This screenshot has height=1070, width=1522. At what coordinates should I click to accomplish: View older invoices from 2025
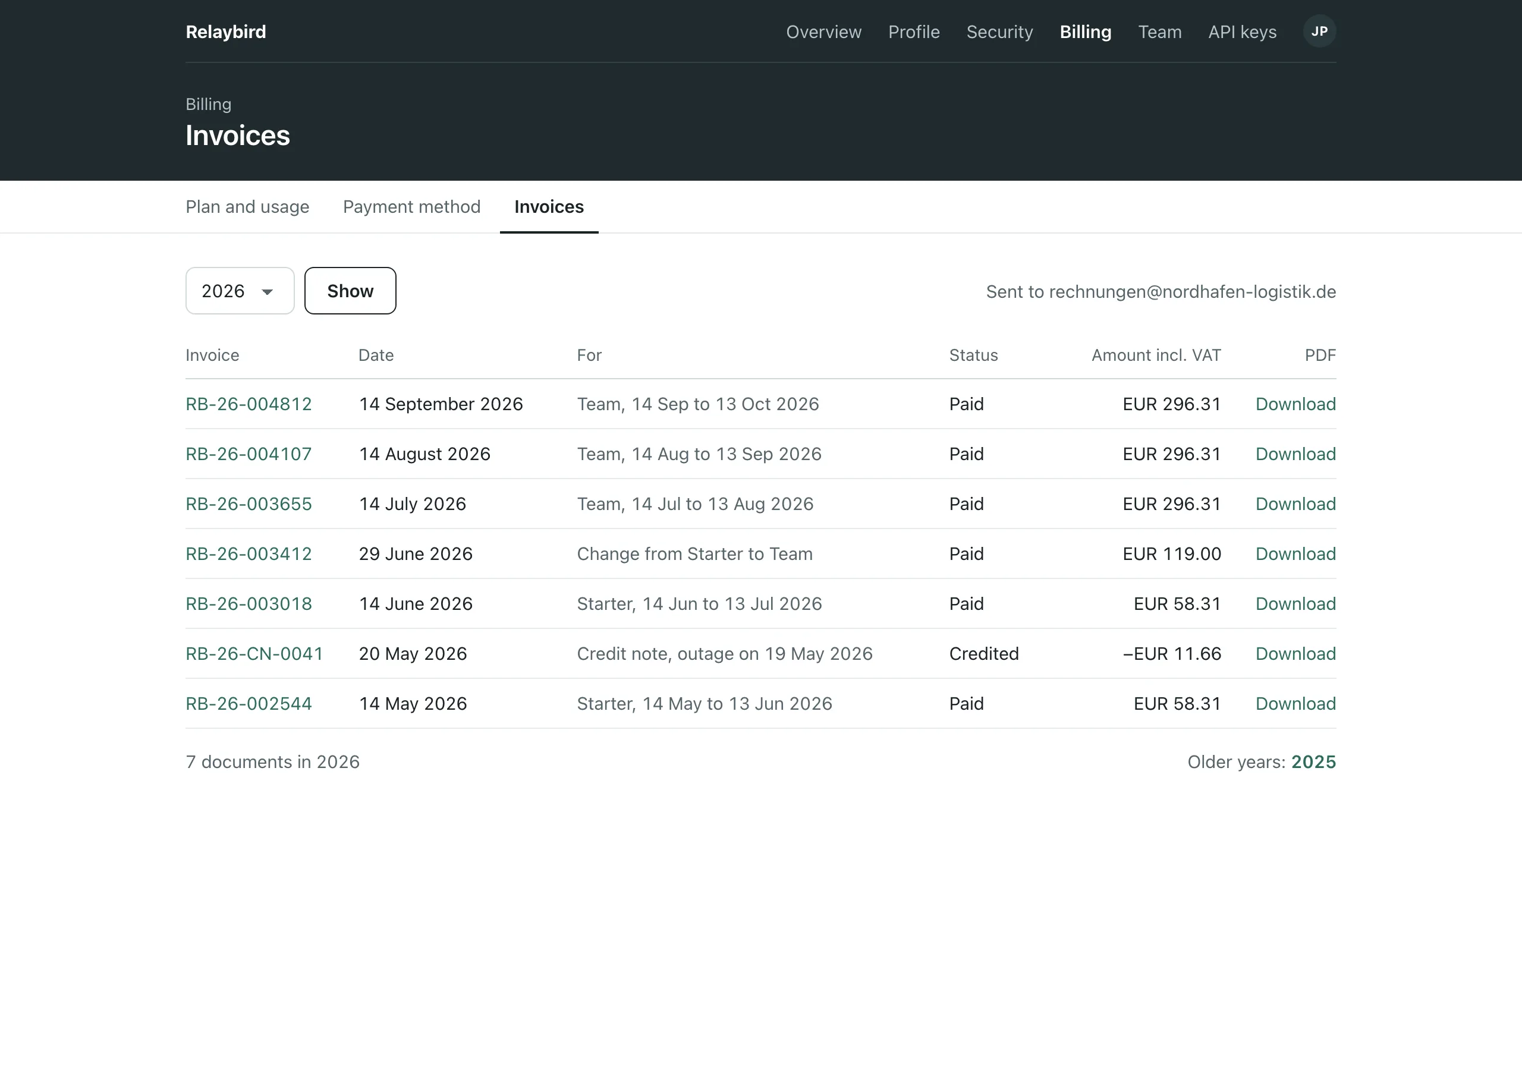(1313, 761)
